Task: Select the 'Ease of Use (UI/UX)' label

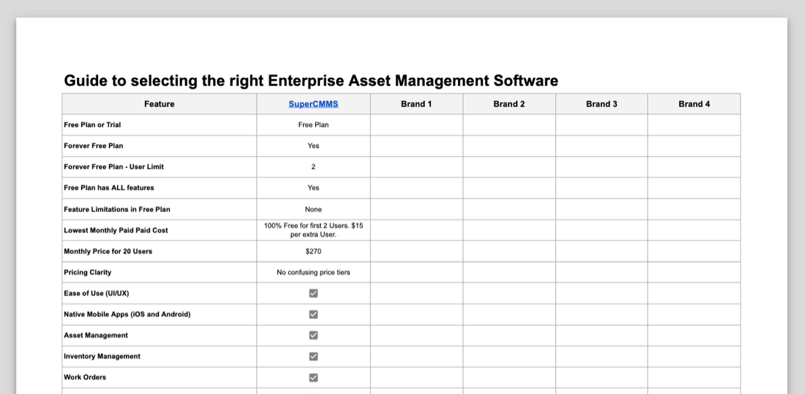Action: (x=96, y=293)
